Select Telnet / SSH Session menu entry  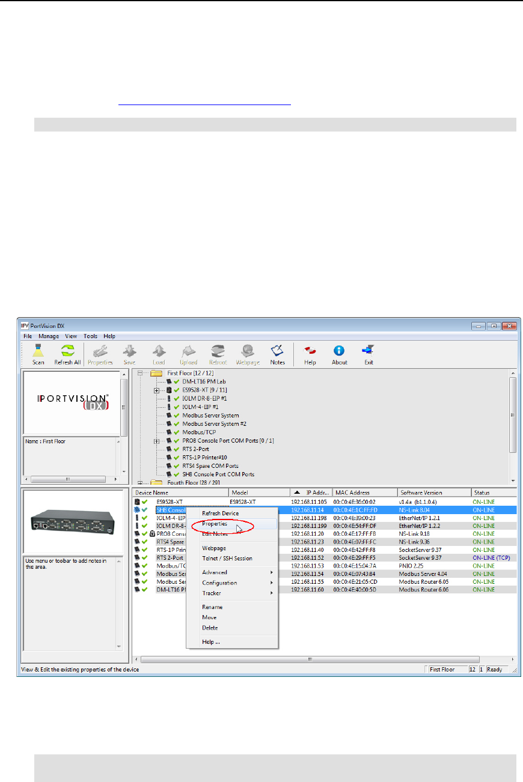tap(232, 559)
